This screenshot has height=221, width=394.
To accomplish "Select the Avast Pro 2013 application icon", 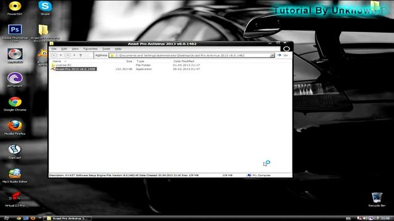I will coord(53,69).
